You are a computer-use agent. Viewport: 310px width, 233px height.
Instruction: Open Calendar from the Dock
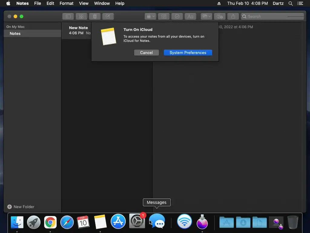83,222
